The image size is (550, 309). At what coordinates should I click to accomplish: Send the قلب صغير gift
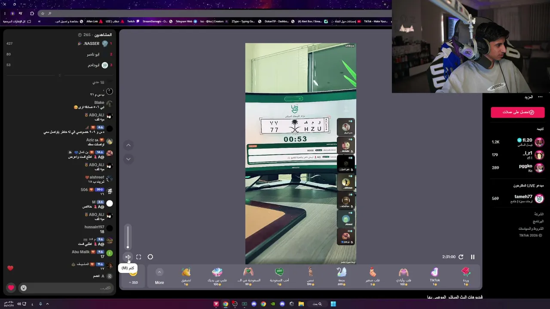tap(373, 276)
